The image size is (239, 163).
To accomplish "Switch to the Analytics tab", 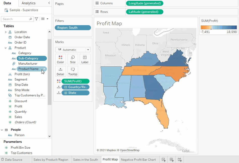I will point(28,3).
